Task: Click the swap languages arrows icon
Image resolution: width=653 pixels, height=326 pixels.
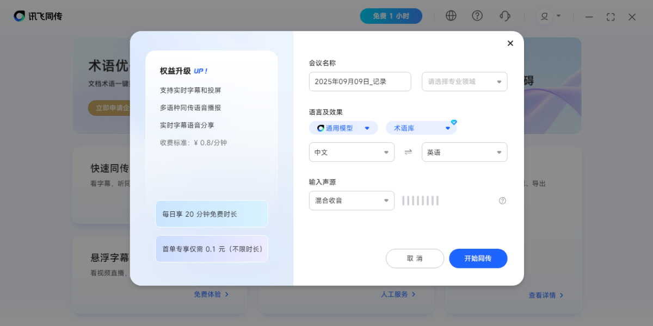Action: coord(408,152)
